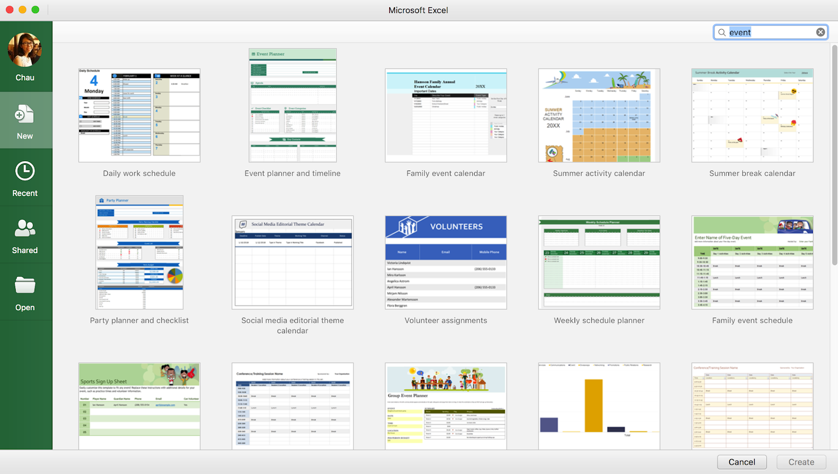Select the Weekly schedule planner thumbnail
The height and width of the screenshot is (474, 838).
599,262
